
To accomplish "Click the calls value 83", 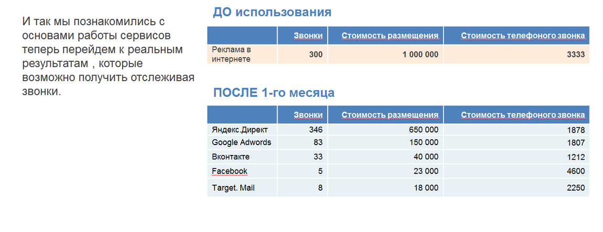I will tap(318, 142).
